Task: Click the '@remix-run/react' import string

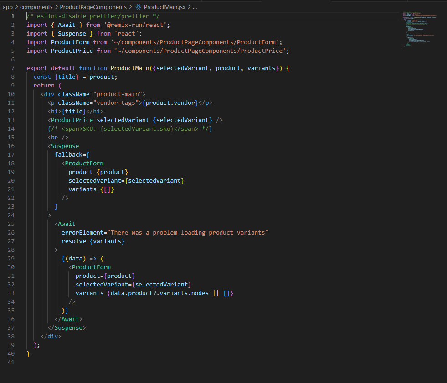Action: pos(135,25)
